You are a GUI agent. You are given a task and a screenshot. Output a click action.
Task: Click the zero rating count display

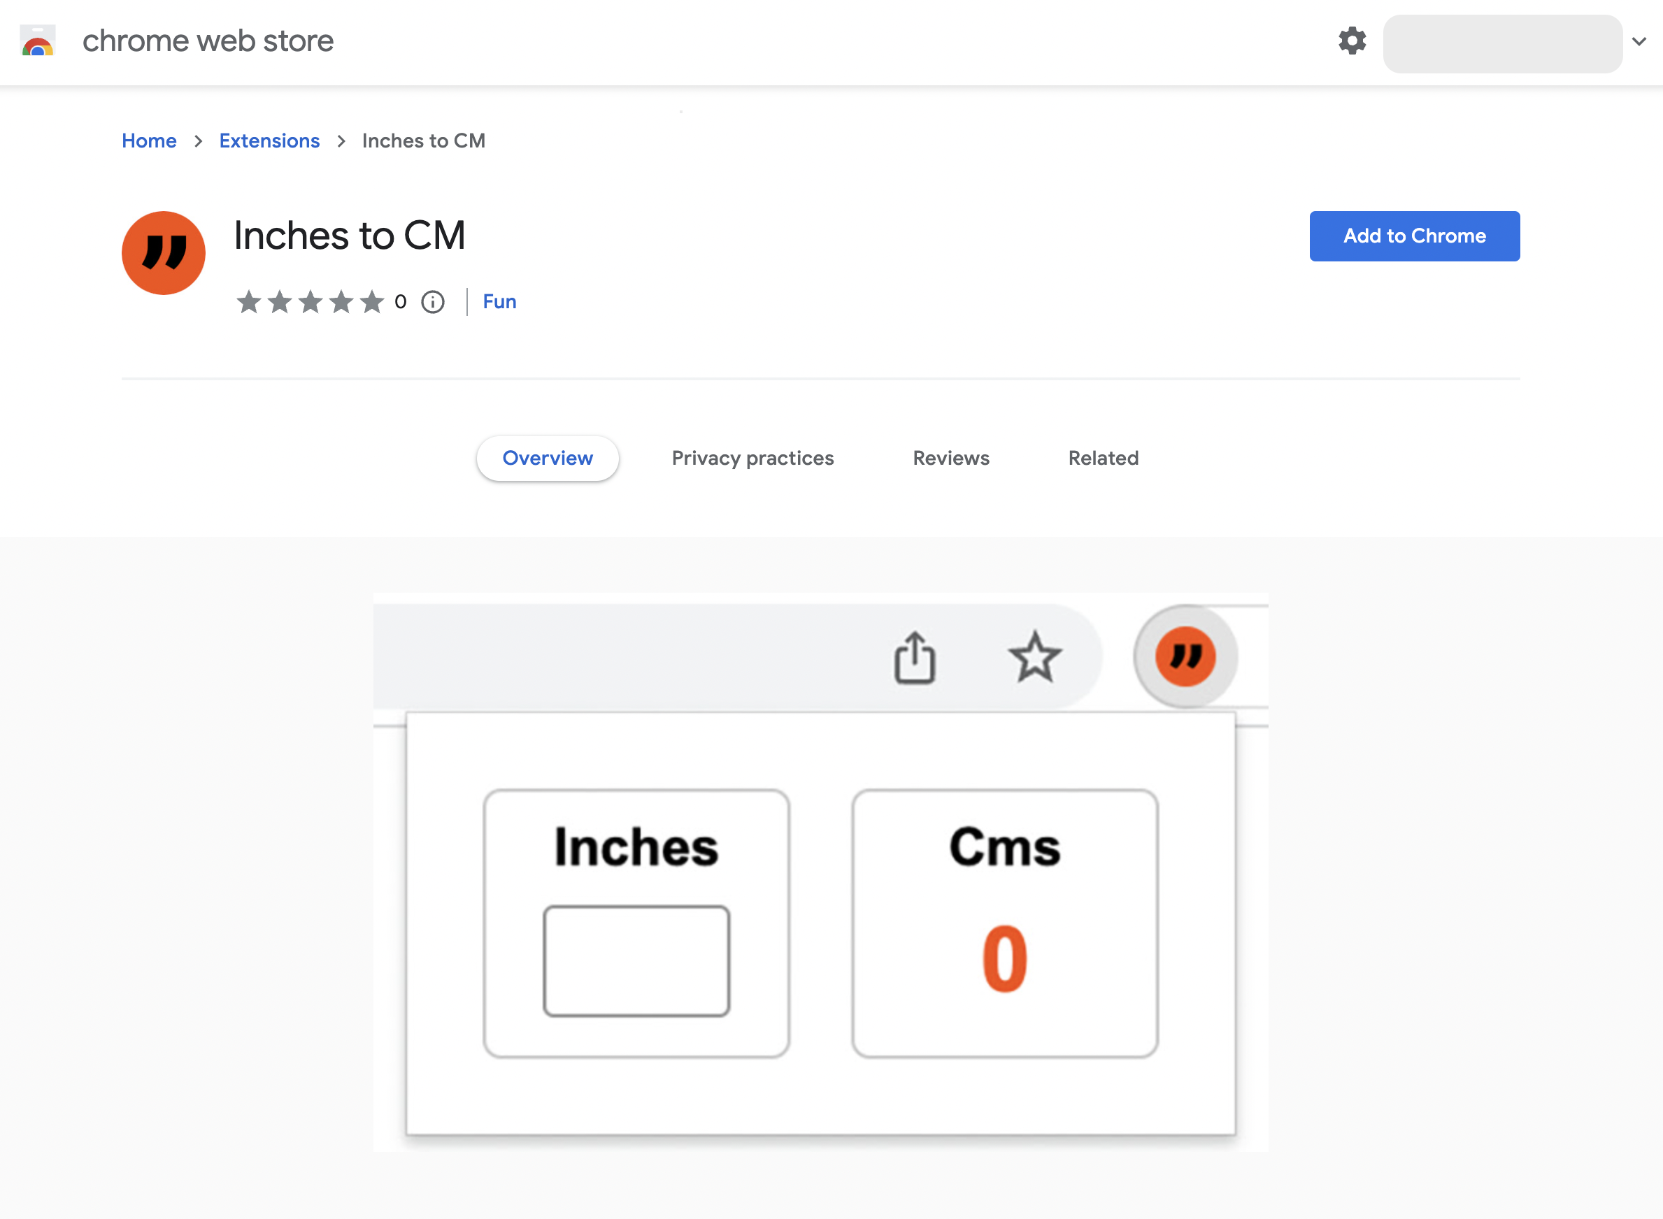point(401,302)
